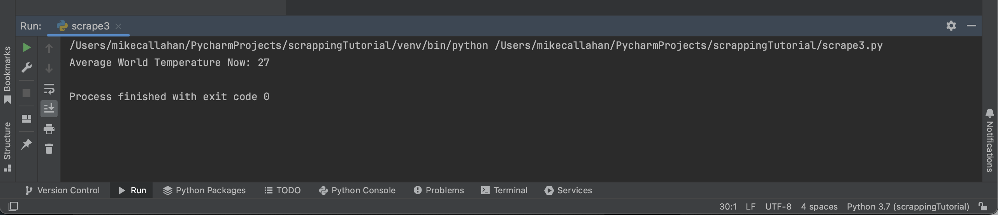Screen dimensions: 998x215
Task: Rerun the scrape3 script
Action: tap(26, 48)
